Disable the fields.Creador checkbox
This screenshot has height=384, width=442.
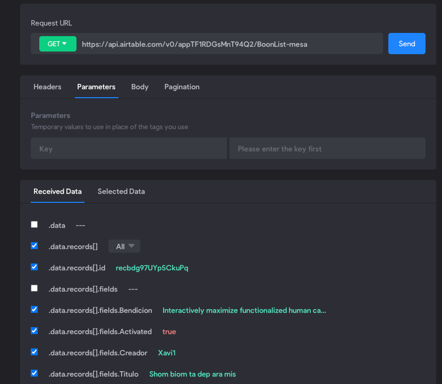click(35, 352)
